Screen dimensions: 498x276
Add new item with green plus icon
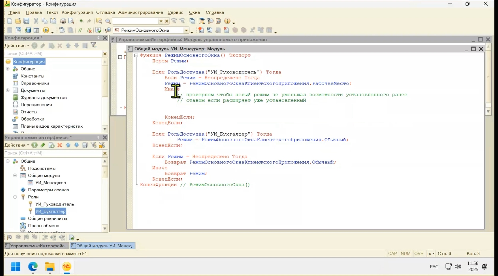tap(35, 145)
